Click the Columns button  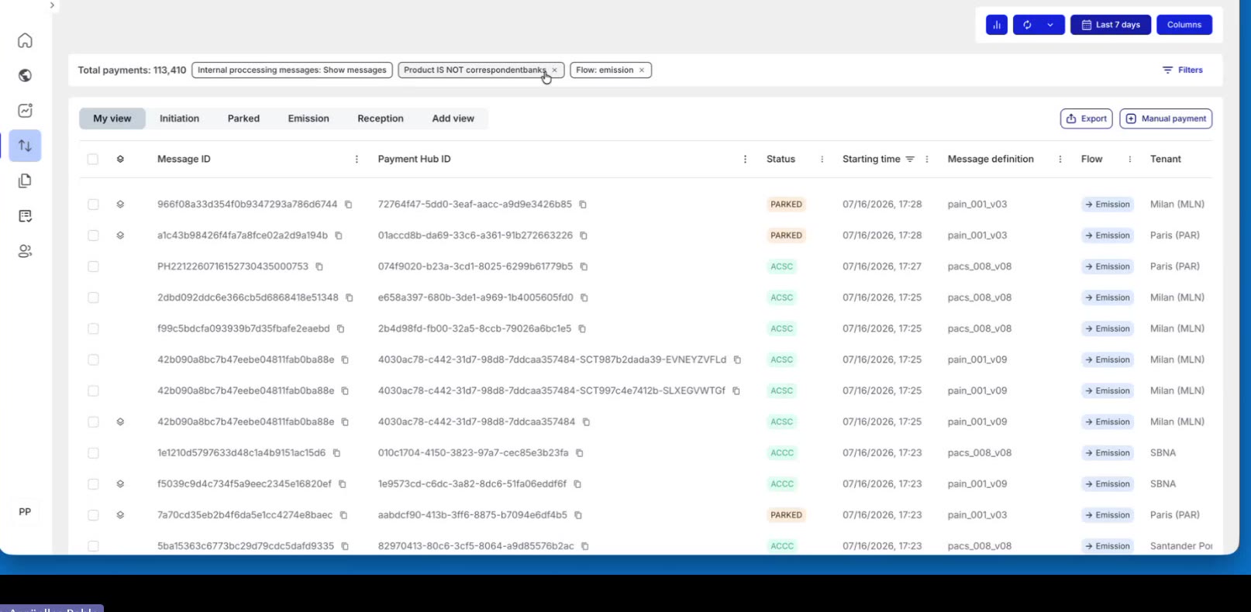1184,25
